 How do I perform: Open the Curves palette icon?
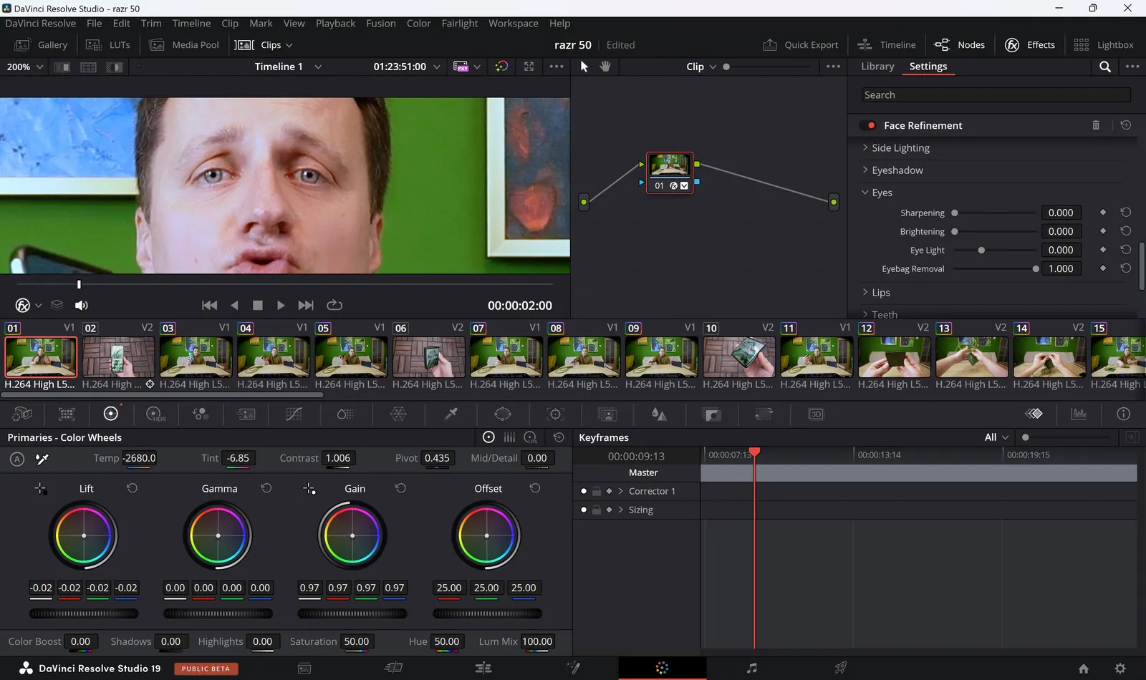294,414
